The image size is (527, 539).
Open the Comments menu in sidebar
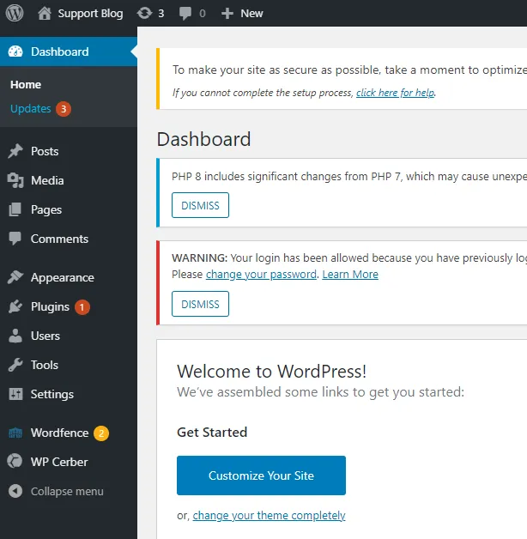tap(59, 239)
